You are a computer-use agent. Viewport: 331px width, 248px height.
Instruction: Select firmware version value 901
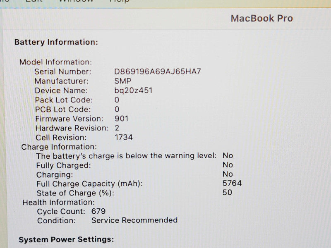point(122,119)
